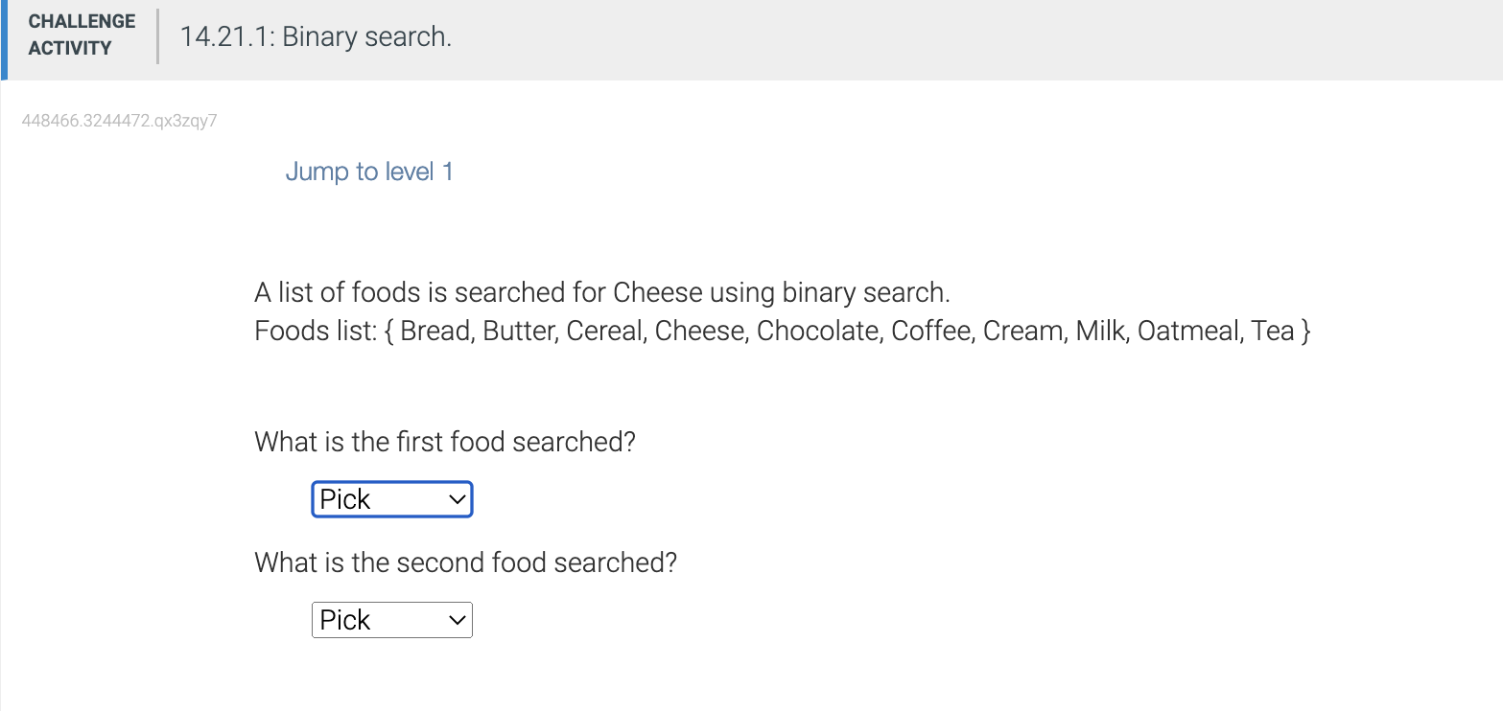Click the word Oatmeal in foods list
Image resolution: width=1503 pixels, height=711 pixels.
[1187, 332]
